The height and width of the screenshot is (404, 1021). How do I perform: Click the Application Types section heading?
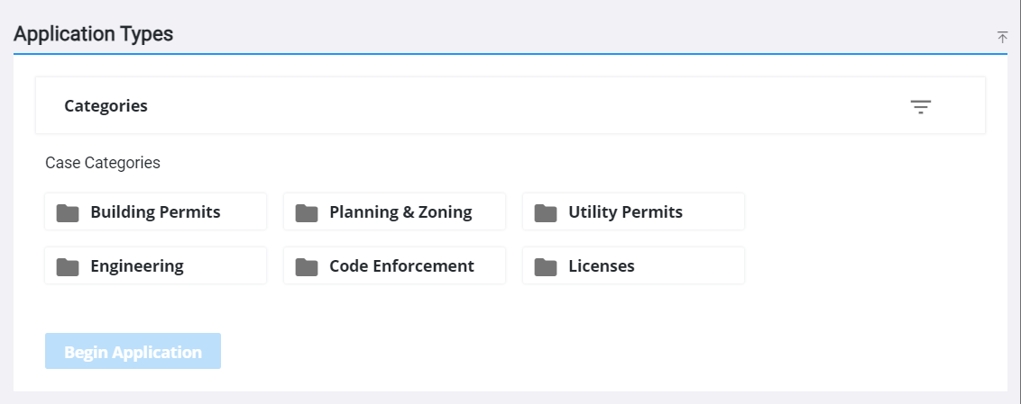pyautogui.click(x=93, y=34)
